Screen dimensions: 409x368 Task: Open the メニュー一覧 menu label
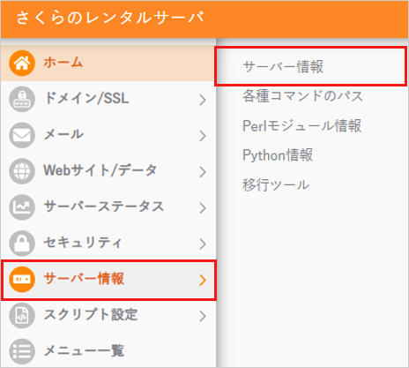pyautogui.click(x=84, y=350)
